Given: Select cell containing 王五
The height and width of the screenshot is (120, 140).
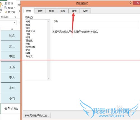Looking at the screenshot, I should 11,67.
